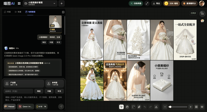Click the first selling point chip in plan card

tap(23, 67)
